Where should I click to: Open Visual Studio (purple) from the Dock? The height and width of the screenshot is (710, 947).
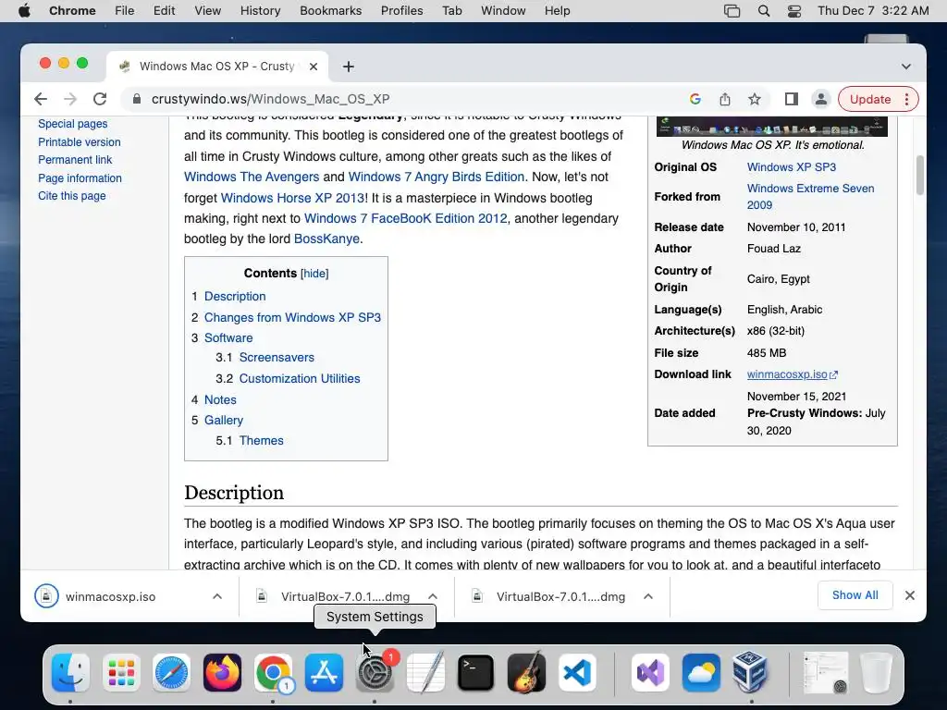click(x=650, y=672)
